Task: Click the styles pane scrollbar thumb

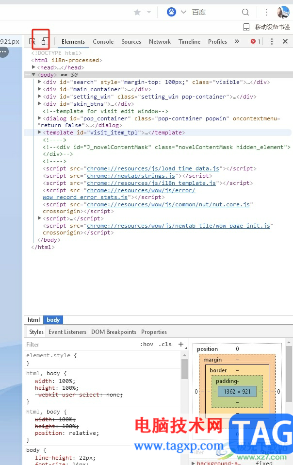Action: [184, 369]
